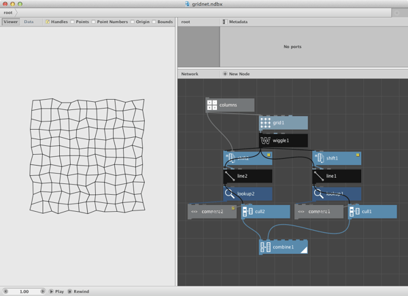Click yellow marker on compare2 node
Screen dimensions: 408x296
click(x=233, y=208)
